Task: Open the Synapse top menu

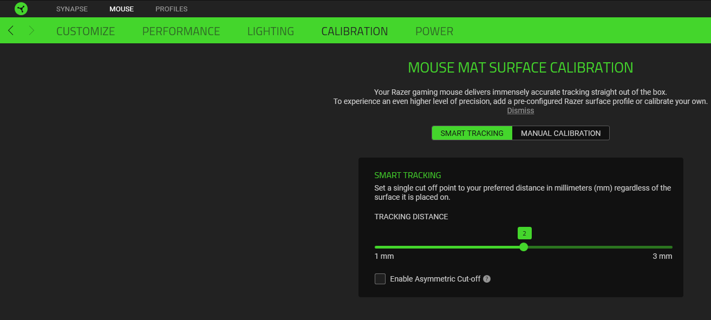Action: point(71,9)
